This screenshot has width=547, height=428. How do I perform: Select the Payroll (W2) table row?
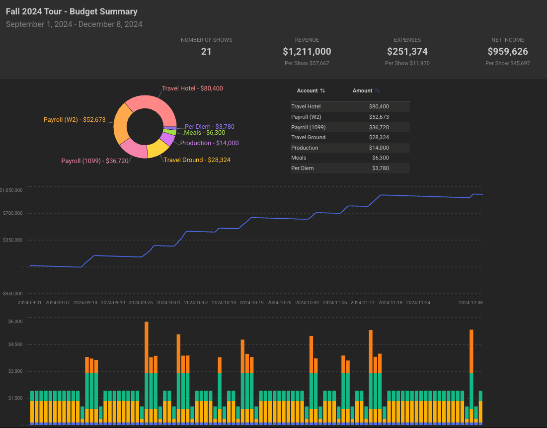click(350, 117)
